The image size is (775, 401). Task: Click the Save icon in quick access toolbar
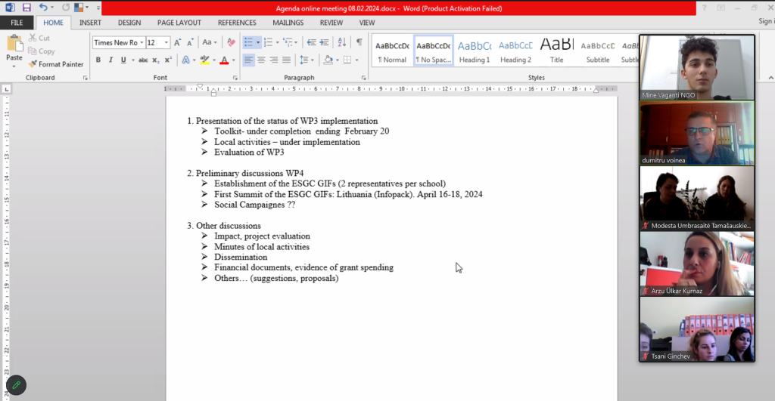click(x=26, y=8)
